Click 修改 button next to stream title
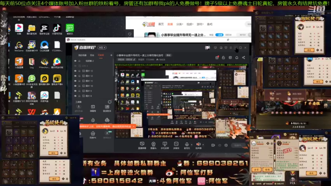This screenshot has width=331, height=186. pos(168,55)
